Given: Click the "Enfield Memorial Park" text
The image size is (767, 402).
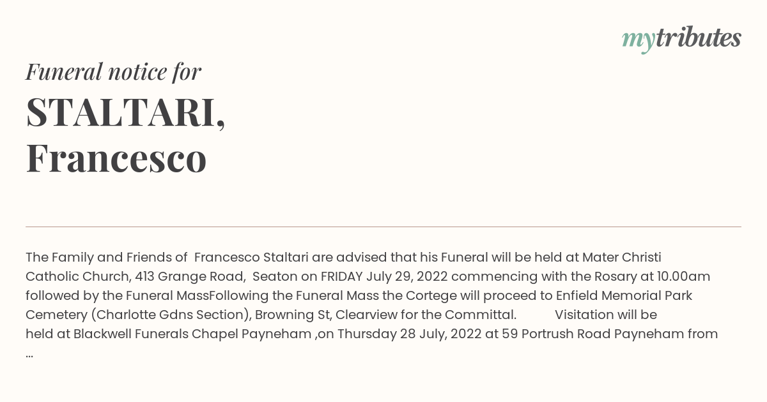Looking at the screenshot, I should point(624,295).
